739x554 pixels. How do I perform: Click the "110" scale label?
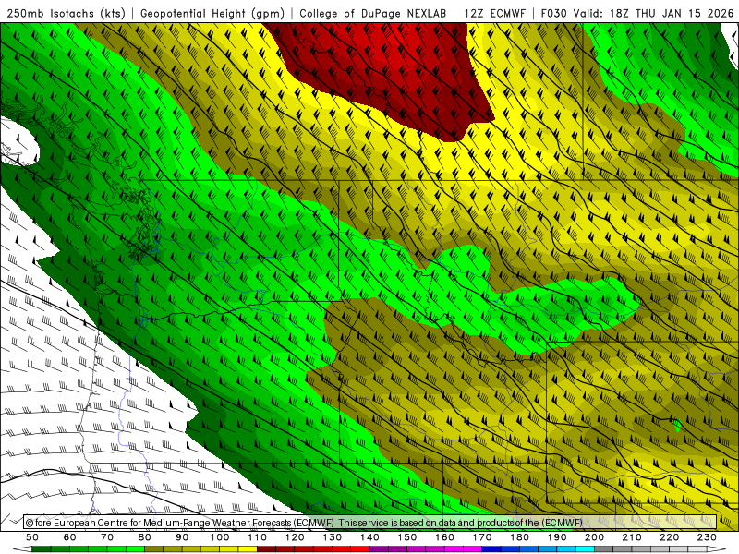click(x=257, y=537)
